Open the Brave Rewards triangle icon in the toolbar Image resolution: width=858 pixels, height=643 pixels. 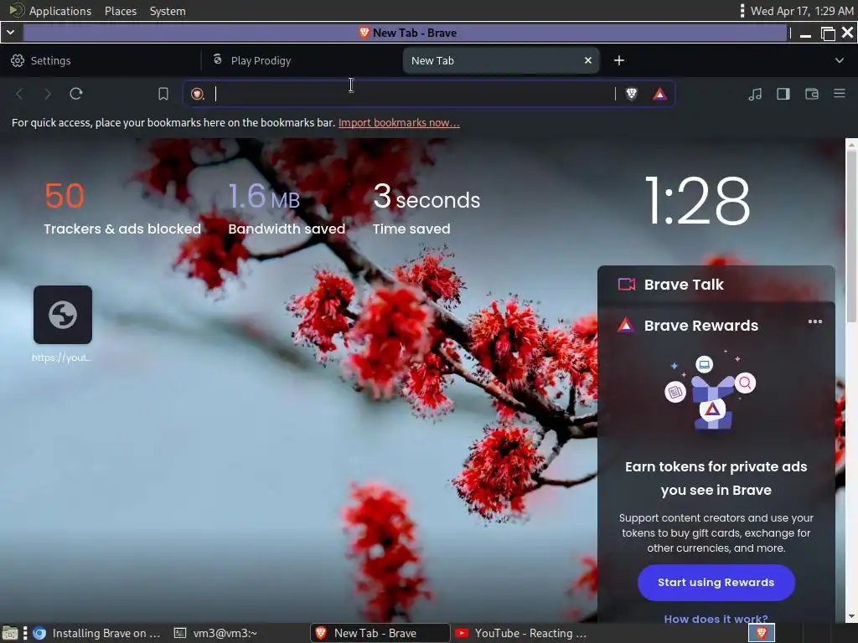(x=660, y=94)
